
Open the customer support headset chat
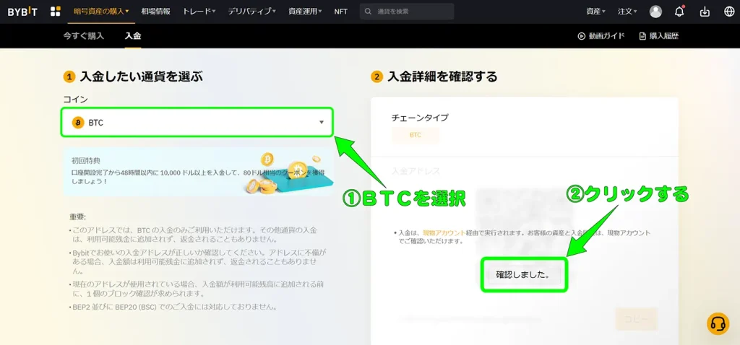coord(718,324)
